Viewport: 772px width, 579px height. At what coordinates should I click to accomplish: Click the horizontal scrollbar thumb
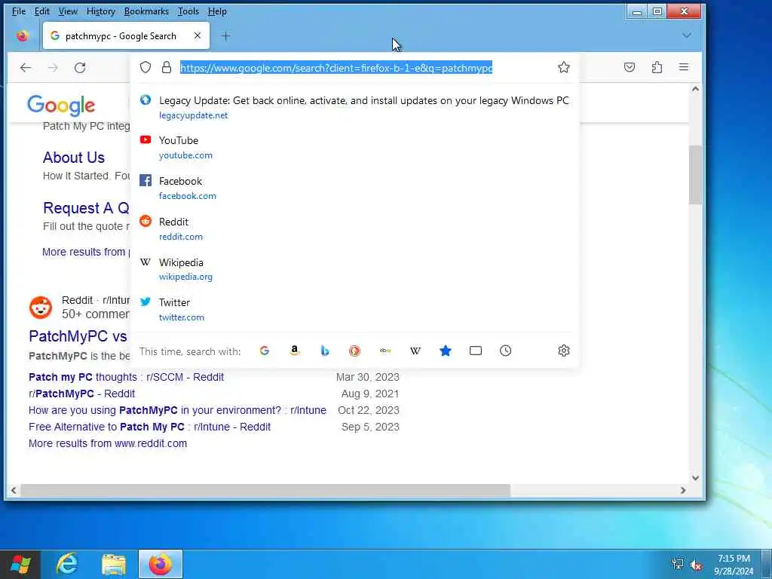(x=265, y=490)
